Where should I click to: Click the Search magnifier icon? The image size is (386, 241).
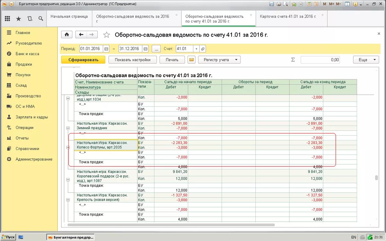(41, 19)
